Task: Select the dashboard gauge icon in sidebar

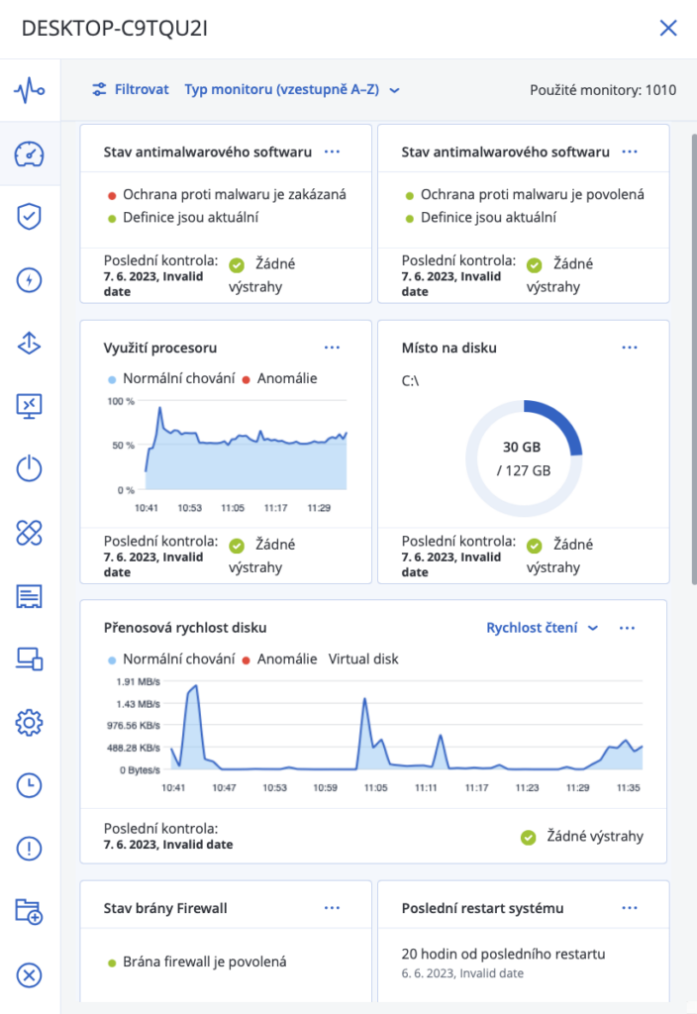Action: [30, 154]
